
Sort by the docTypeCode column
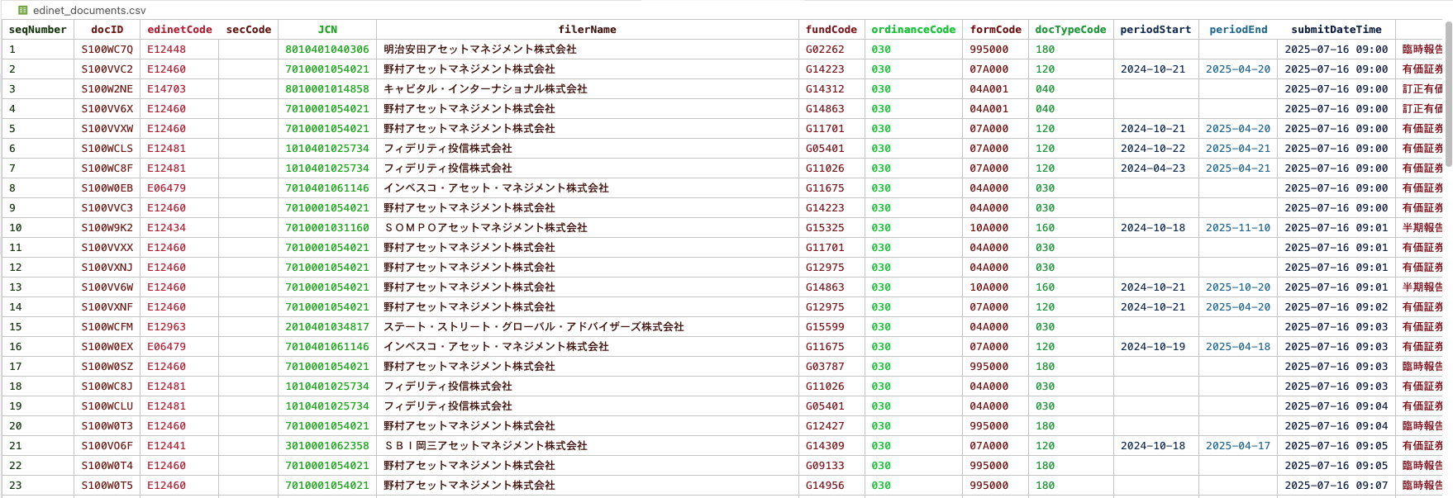coord(1070,29)
